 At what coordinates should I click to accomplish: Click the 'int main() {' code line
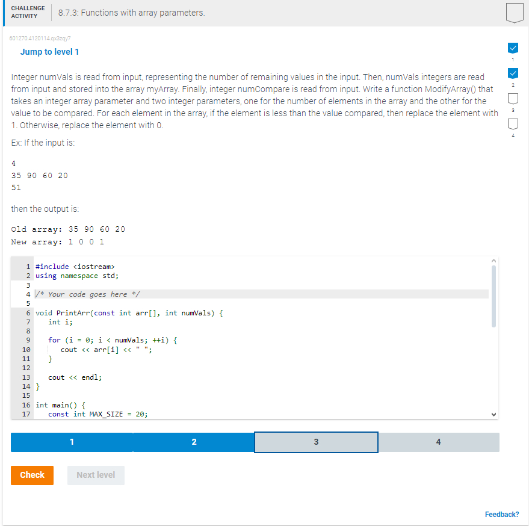(x=60, y=405)
